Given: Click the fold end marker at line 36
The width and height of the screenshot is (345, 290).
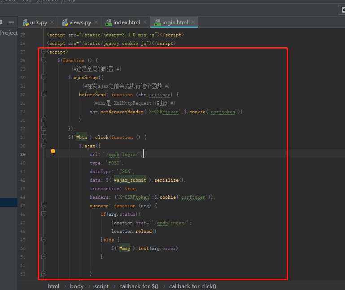Looking at the screenshot, I should tap(44, 128).
